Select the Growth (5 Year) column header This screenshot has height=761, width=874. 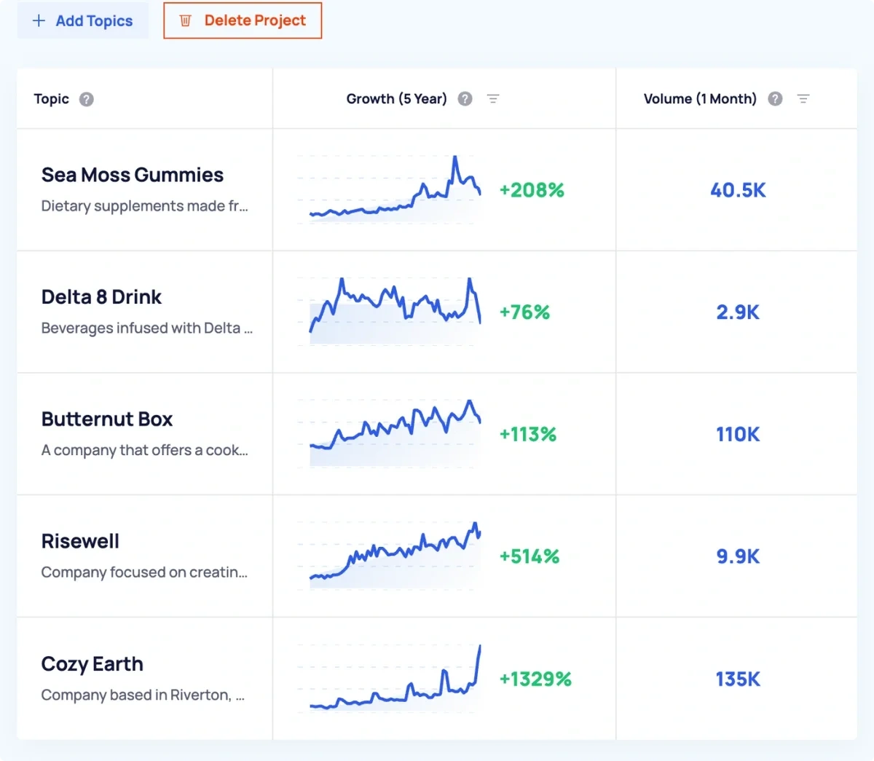coord(396,98)
